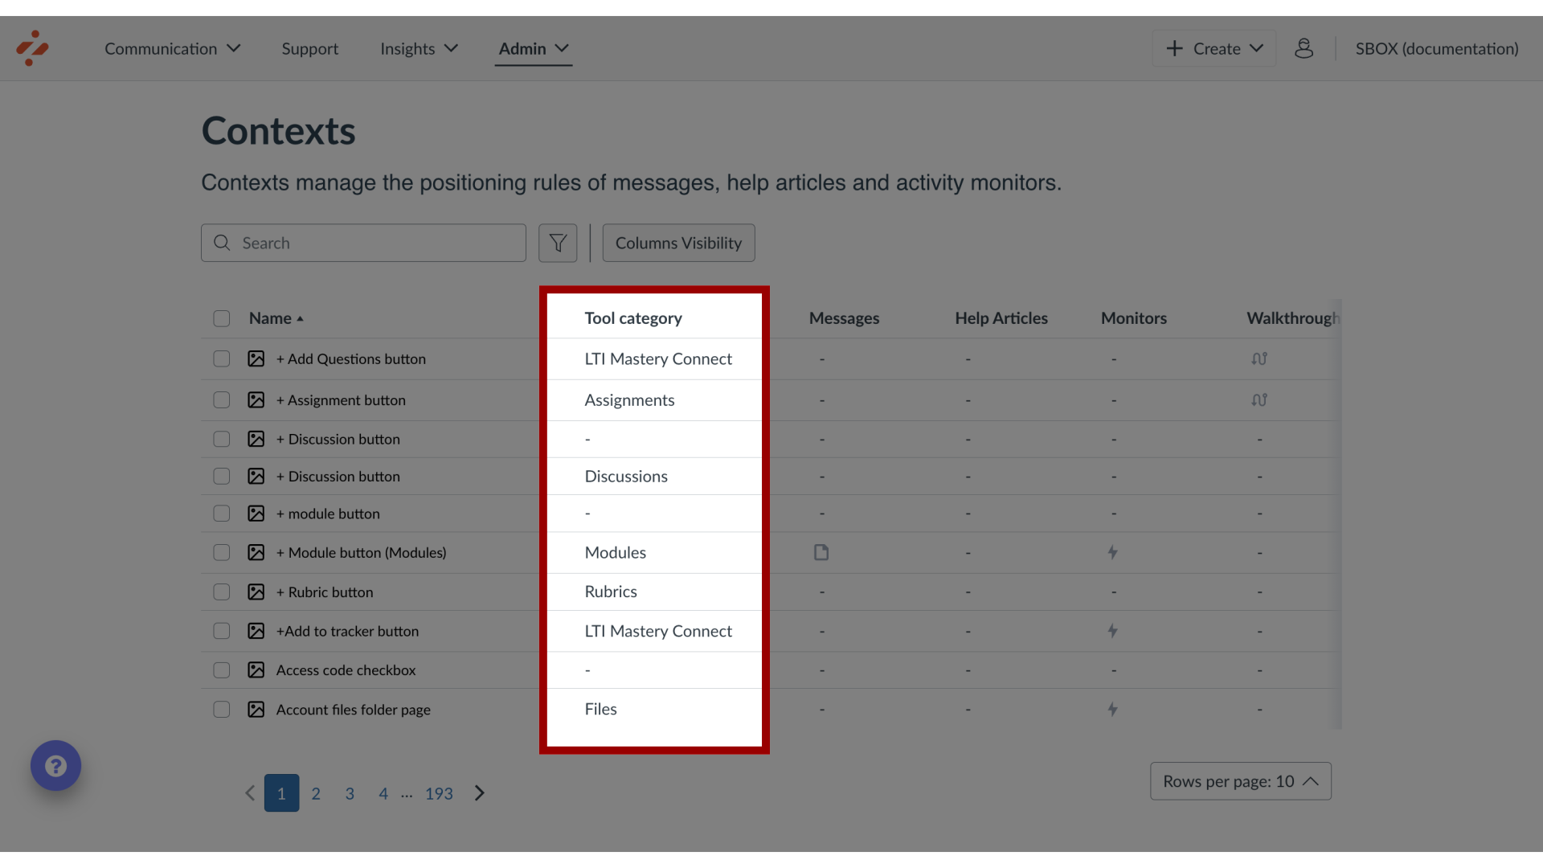The width and height of the screenshot is (1543, 868).
Task: Go to next page arrow
Action: click(x=480, y=793)
